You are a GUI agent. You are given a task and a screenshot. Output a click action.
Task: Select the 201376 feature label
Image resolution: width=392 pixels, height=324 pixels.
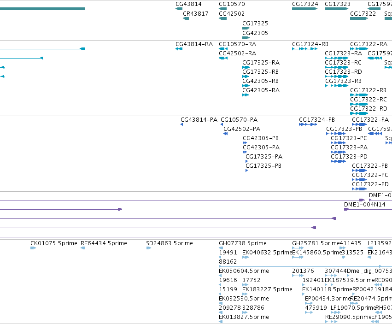[303, 271]
